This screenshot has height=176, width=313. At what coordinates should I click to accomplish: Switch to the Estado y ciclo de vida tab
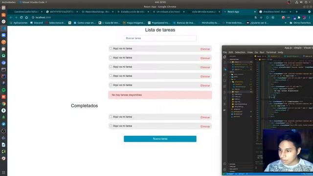point(133,12)
